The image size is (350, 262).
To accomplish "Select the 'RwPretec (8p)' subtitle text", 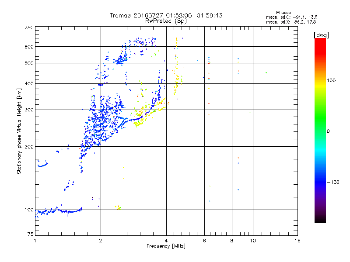I will click(166, 21).
